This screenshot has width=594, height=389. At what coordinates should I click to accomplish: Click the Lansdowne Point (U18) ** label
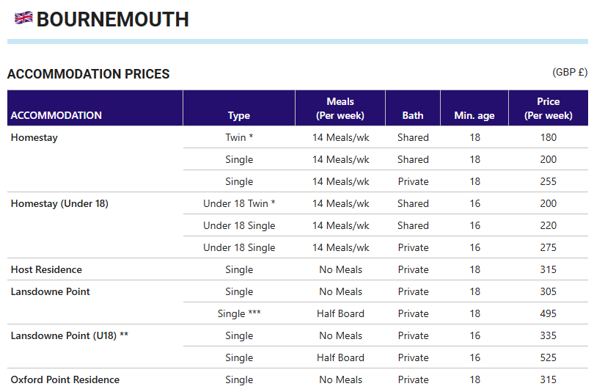[x=70, y=335]
